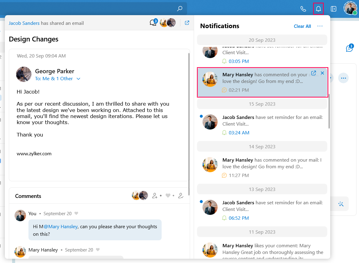
Task: Expand recipients list 'To: Me & 1 Other'
Action: coord(78,79)
